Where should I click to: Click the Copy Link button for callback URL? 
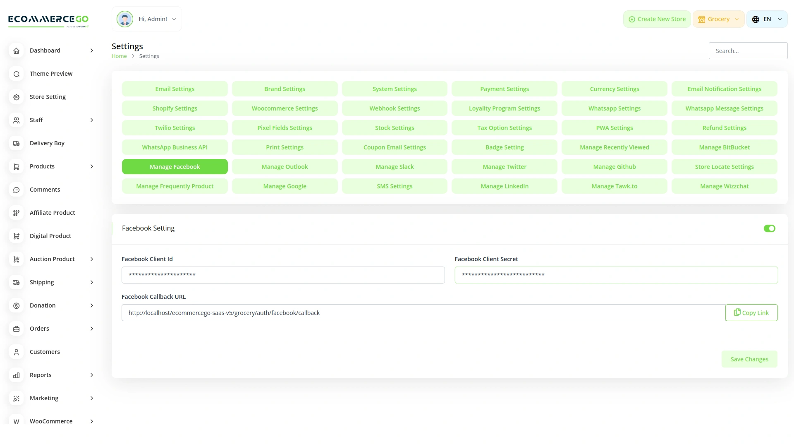[x=751, y=312]
